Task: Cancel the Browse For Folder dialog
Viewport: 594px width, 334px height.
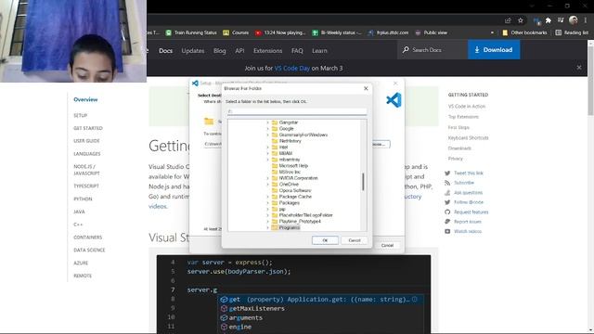Action: [x=355, y=240]
